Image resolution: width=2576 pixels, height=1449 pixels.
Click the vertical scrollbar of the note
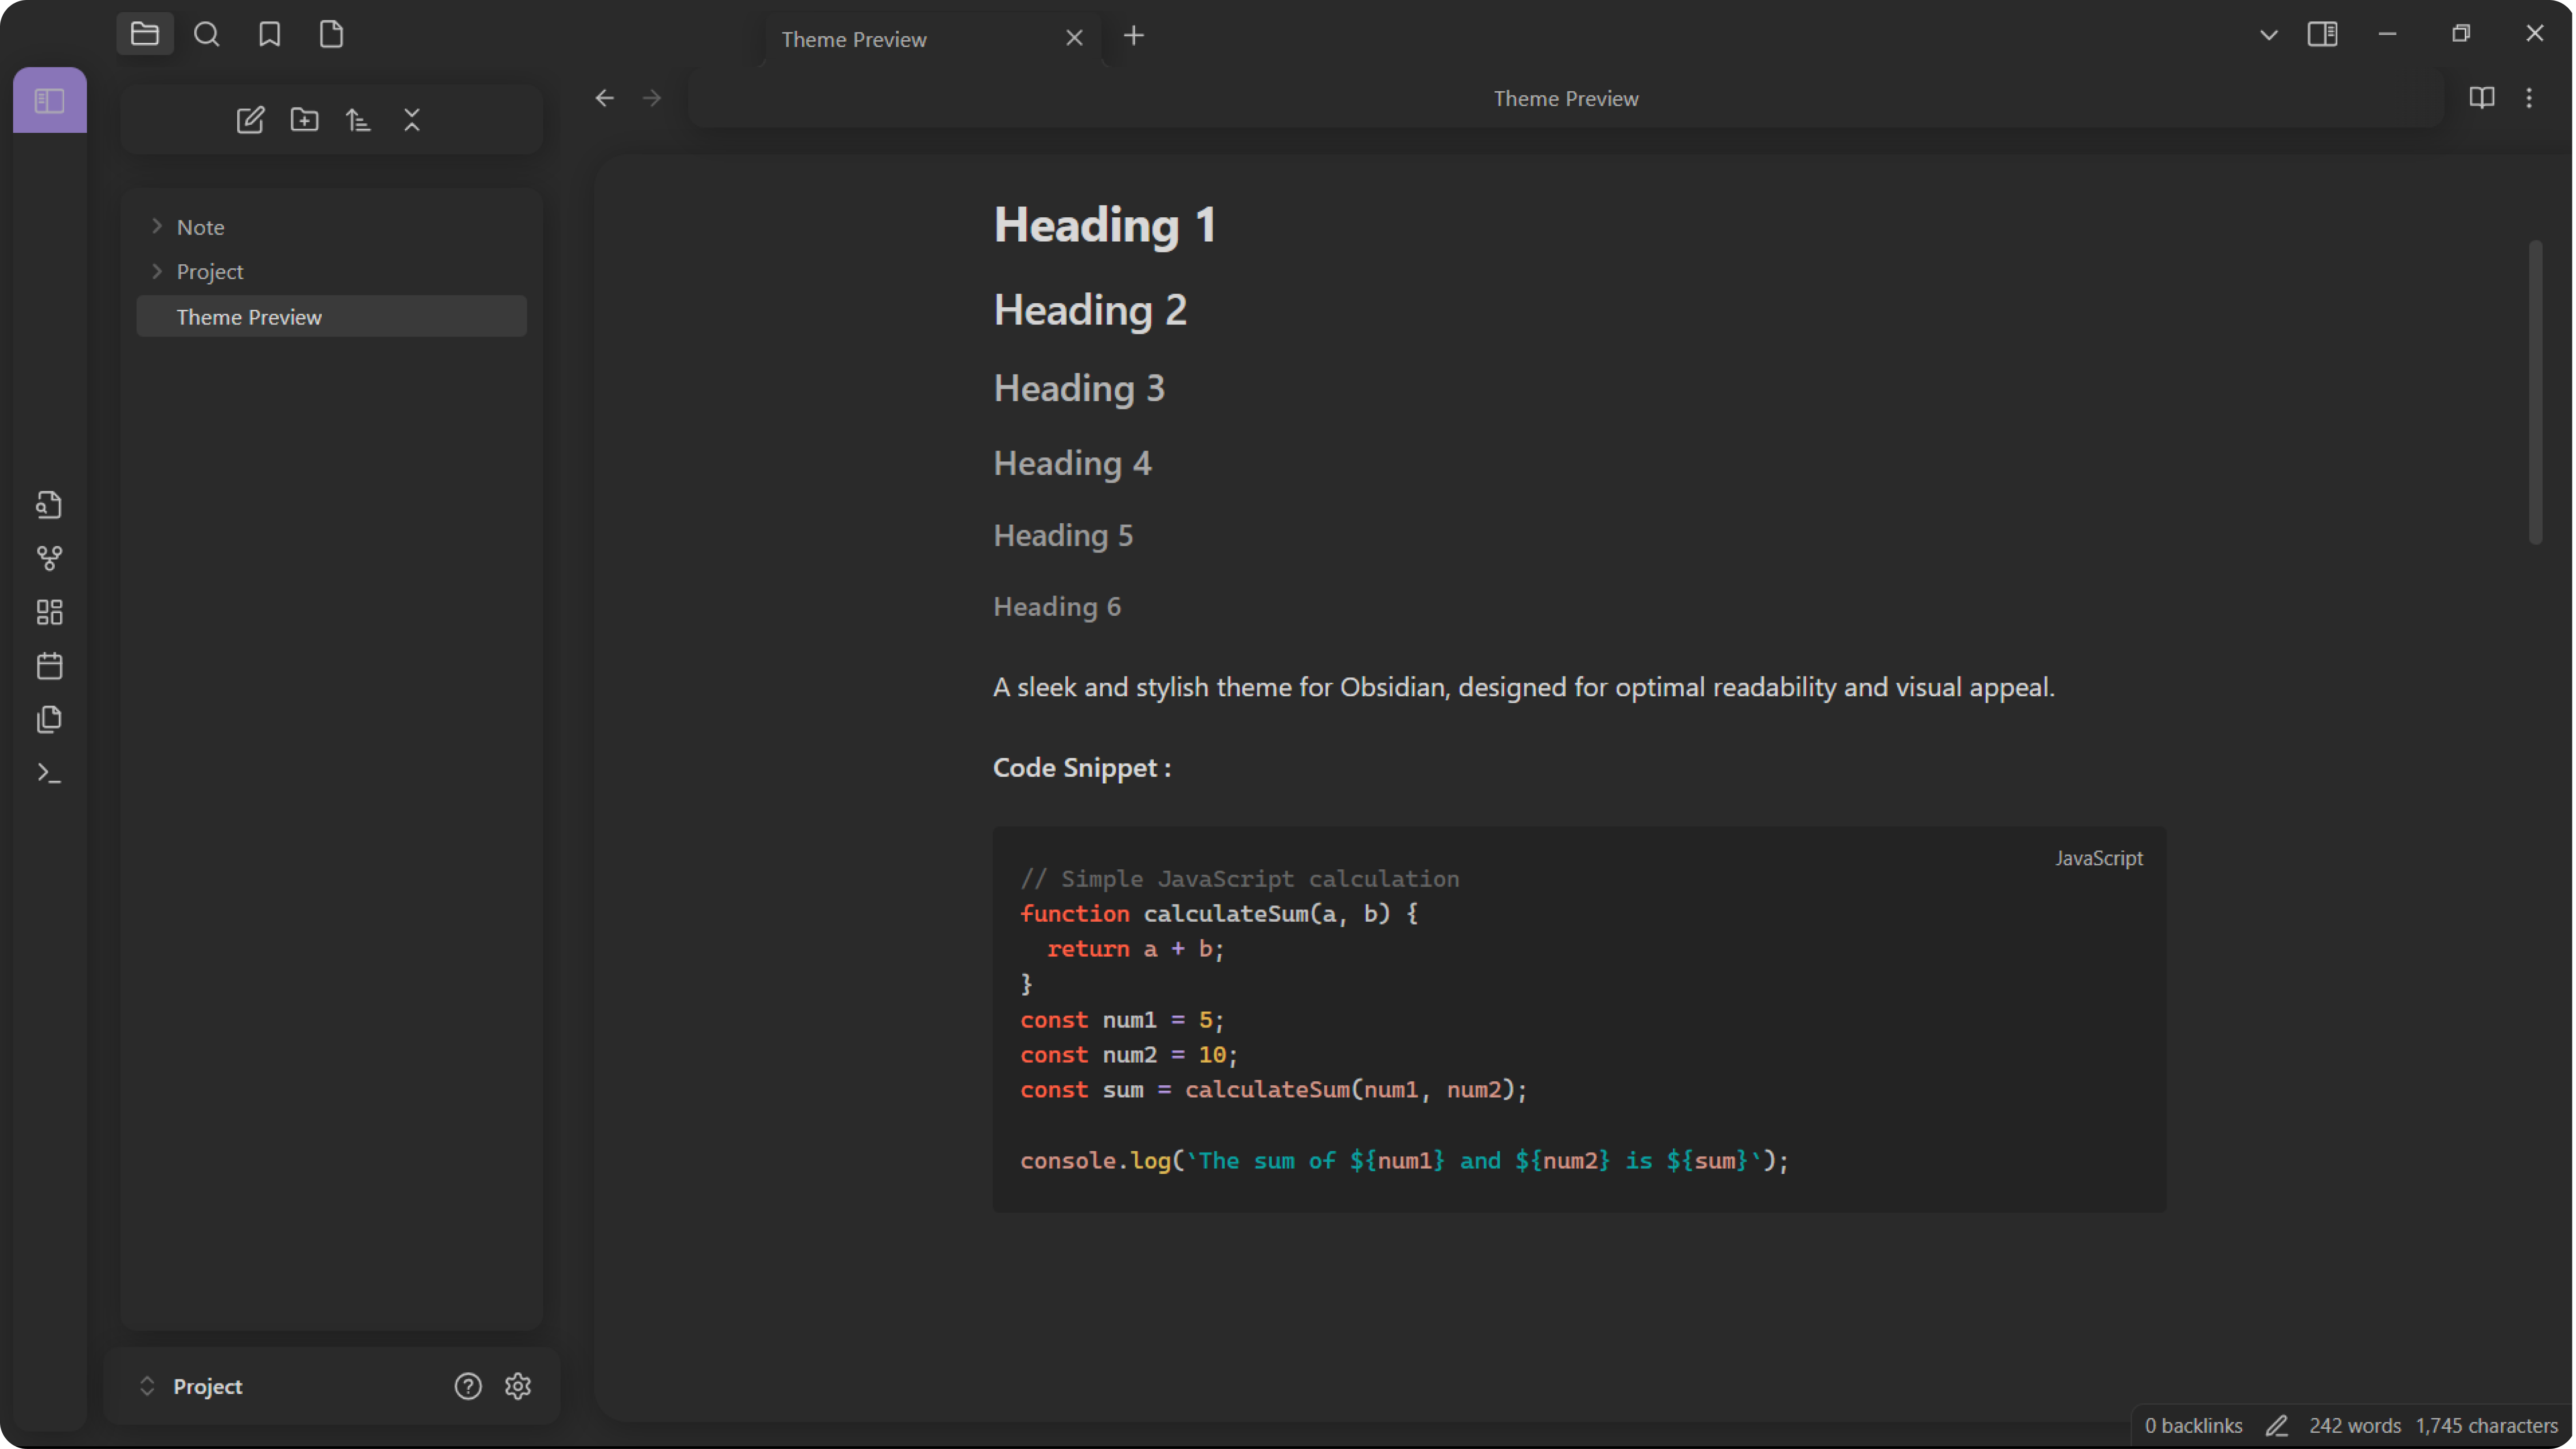coord(2536,392)
